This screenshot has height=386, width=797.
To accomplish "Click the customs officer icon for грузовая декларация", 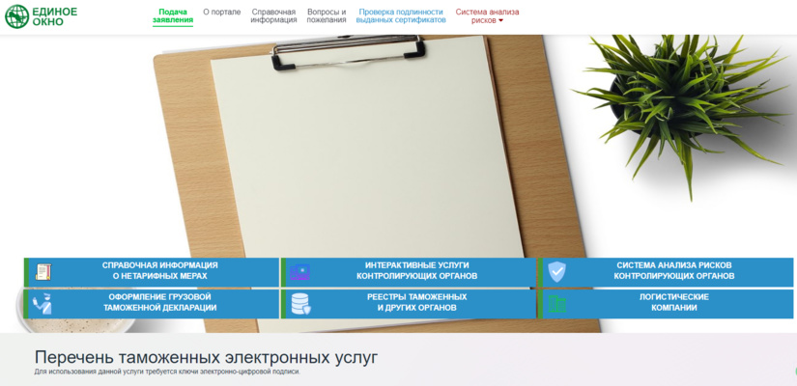I will [x=42, y=304].
